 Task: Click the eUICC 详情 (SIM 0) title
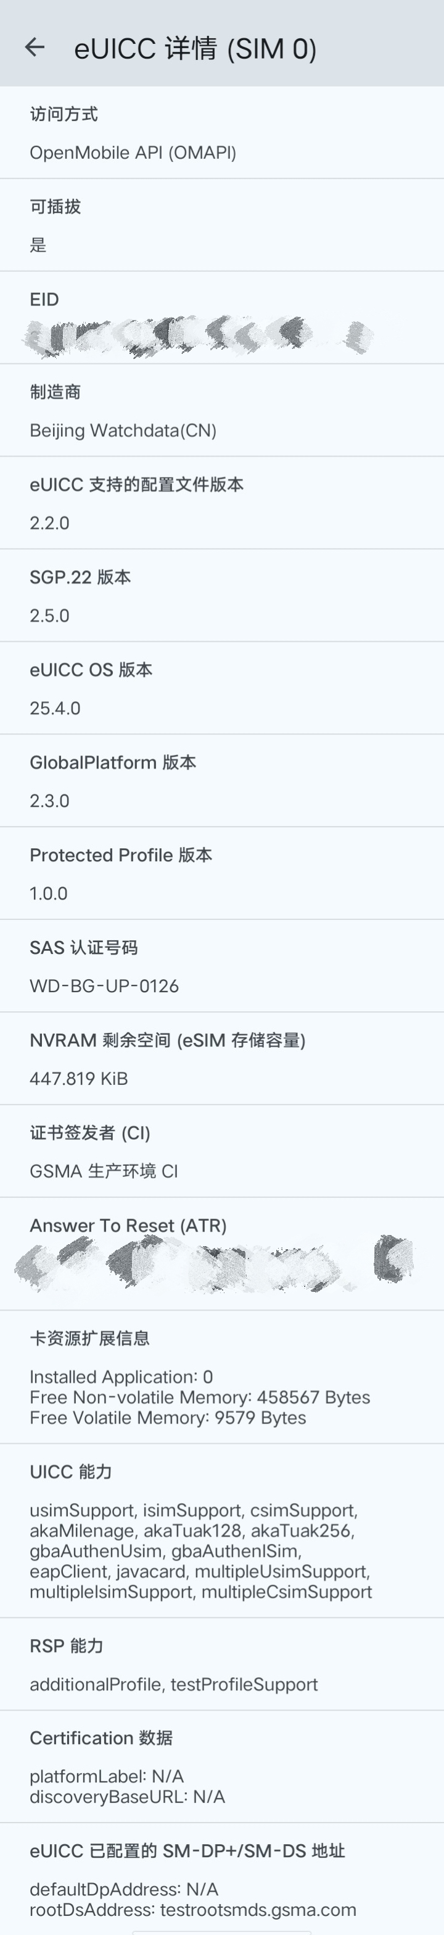click(x=195, y=49)
